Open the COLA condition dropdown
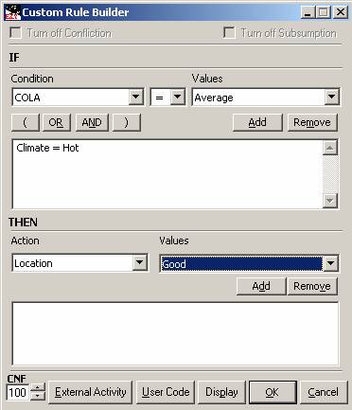This screenshot has height=410, width=352. [136, 97]
